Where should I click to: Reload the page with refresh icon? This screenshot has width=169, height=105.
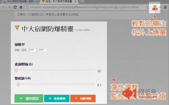pos(15,7)
